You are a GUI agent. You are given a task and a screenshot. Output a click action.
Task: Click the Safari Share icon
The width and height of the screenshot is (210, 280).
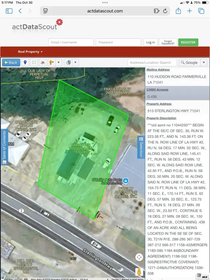pos(178,11)
